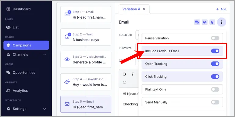235x117 pixels.
Task: Select the Variation A tab
Action: pyautogui.click(x=131, y=9)
